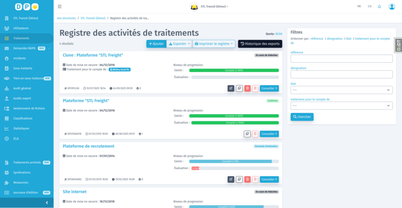Open the état filter dropdown
402x208 pixels.
(341, 90)
